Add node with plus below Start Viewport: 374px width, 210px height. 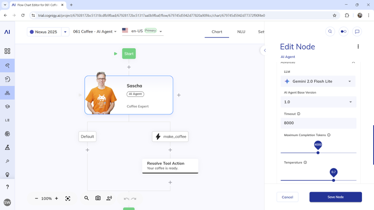tap(129, 67)
